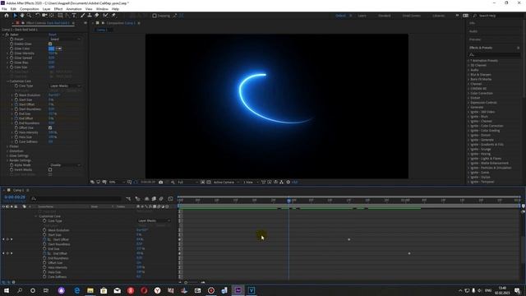Image resolution: width=526 pixels, height=296 pixels.
Task: Open Mail app from taskbar
Action: (x=117, y=290)
